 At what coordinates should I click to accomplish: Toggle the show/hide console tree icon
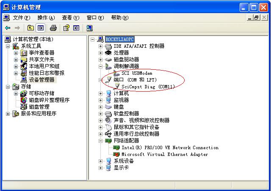(41, 28)
